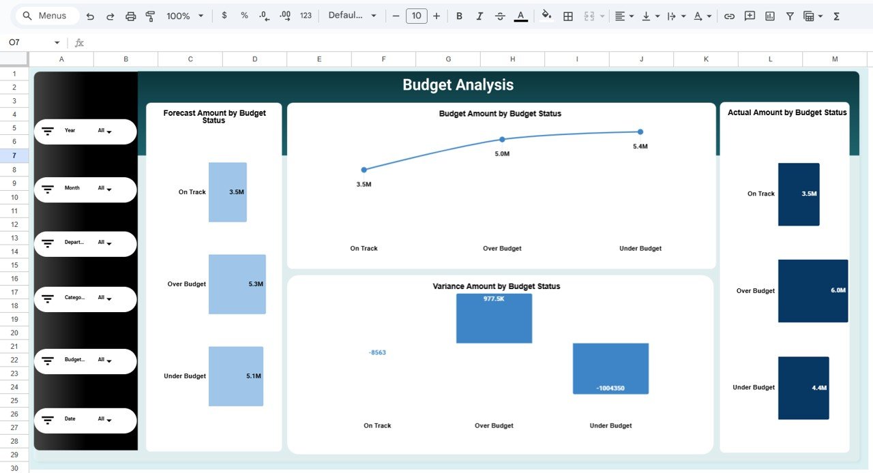Open the Month slicer filter
Image resolution: width=873 pixels, height=473 pixels.
[104, 189]
